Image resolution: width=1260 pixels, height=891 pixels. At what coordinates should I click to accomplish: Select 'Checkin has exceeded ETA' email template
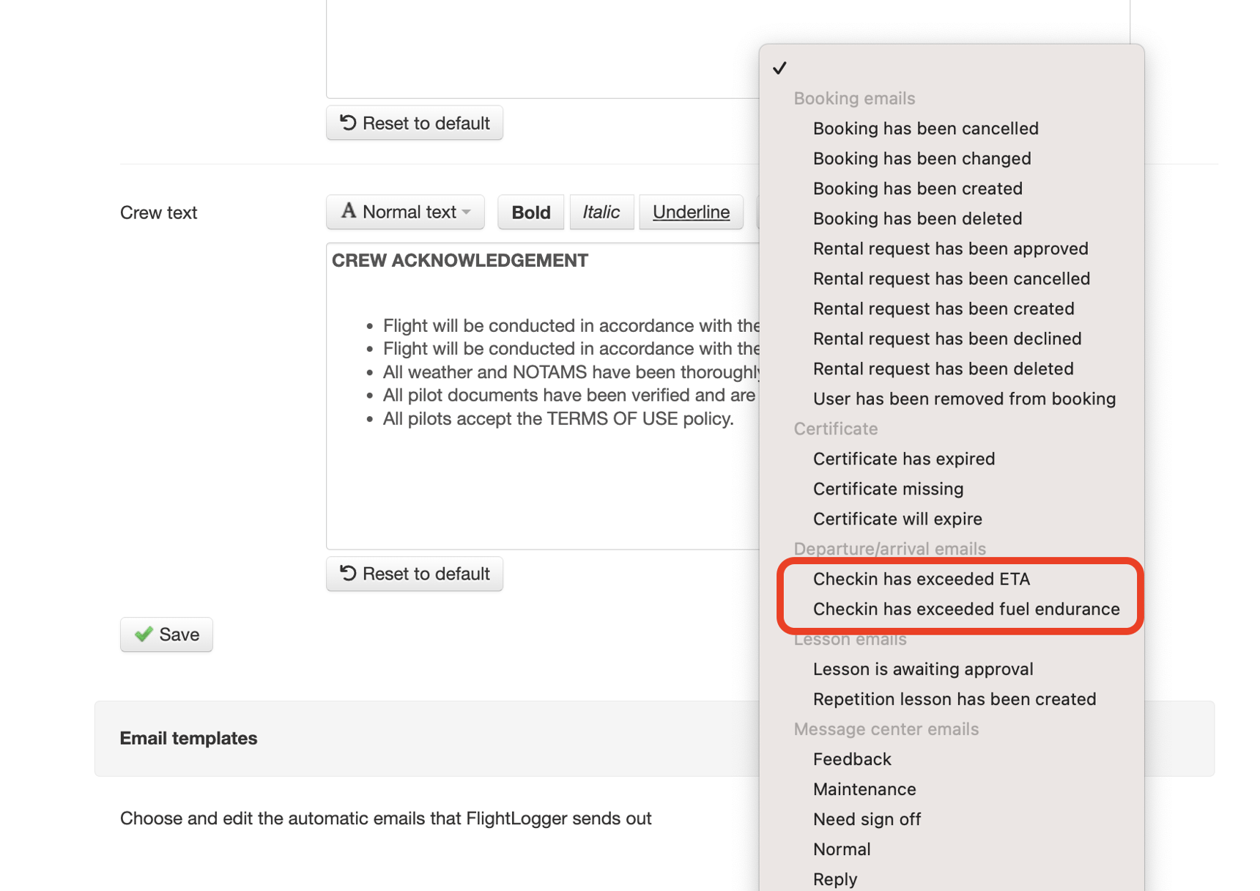tap(921, 579)
